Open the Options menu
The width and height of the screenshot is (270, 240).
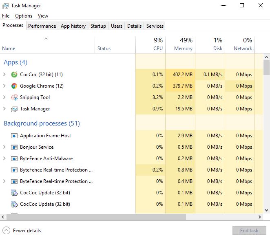point(23,16)
